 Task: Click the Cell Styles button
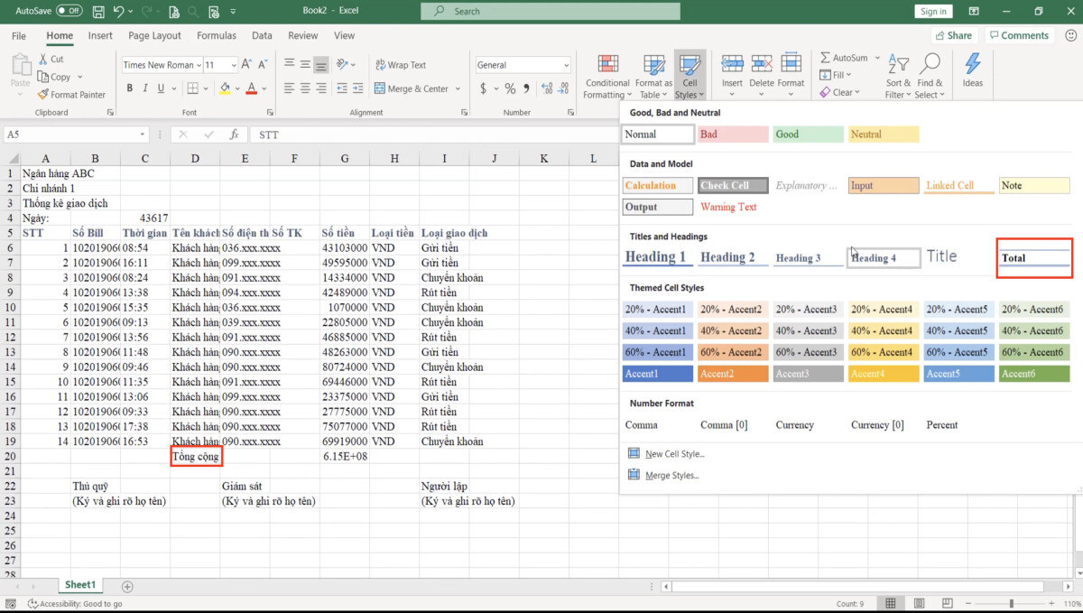690,76
